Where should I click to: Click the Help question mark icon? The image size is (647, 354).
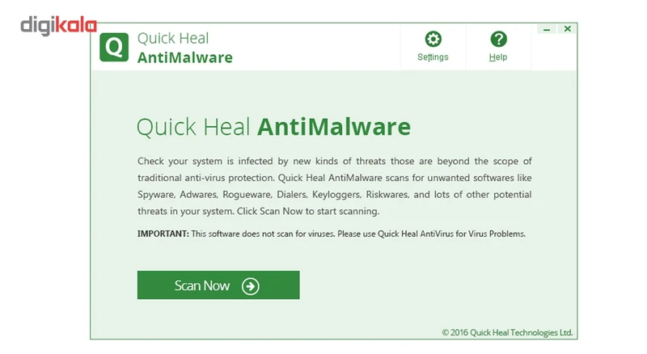[498, 39]
